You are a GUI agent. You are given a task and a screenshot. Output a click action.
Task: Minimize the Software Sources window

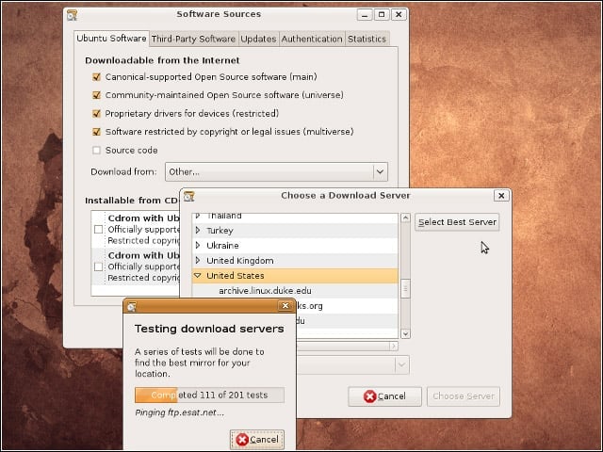365,15
